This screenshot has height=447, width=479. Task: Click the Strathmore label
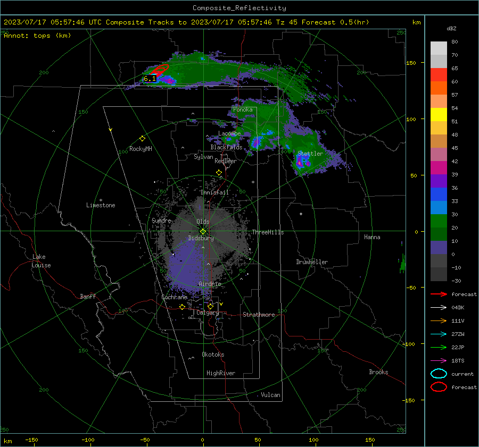tap(259, 315)
